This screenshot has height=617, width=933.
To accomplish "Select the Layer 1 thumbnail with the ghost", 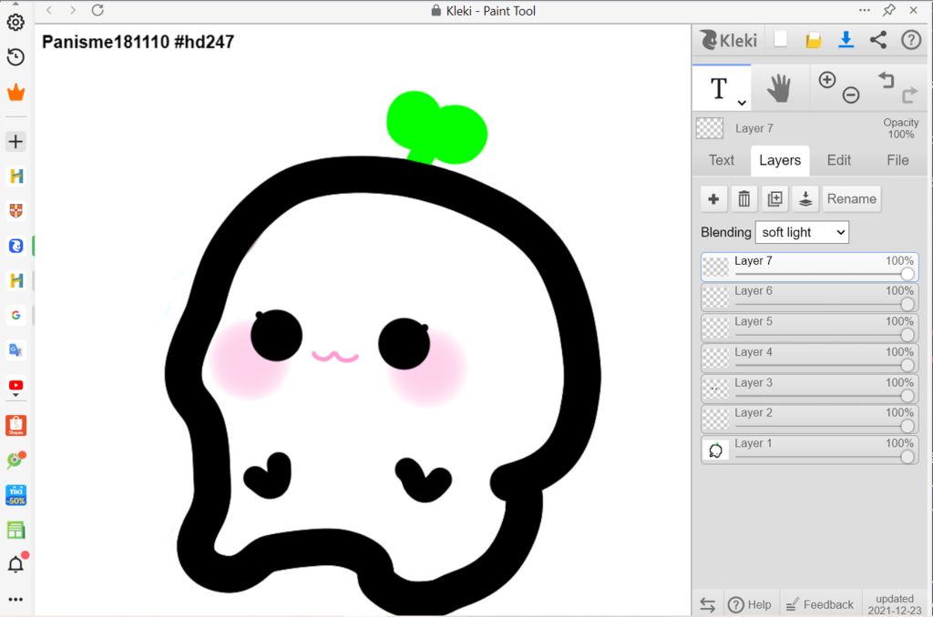I will pyautogui.click(x=715, y=450).
